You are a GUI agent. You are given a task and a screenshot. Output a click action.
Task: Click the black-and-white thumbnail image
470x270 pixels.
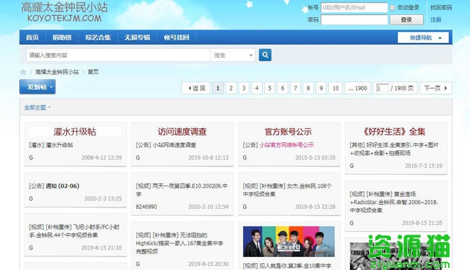coord(396,256)
